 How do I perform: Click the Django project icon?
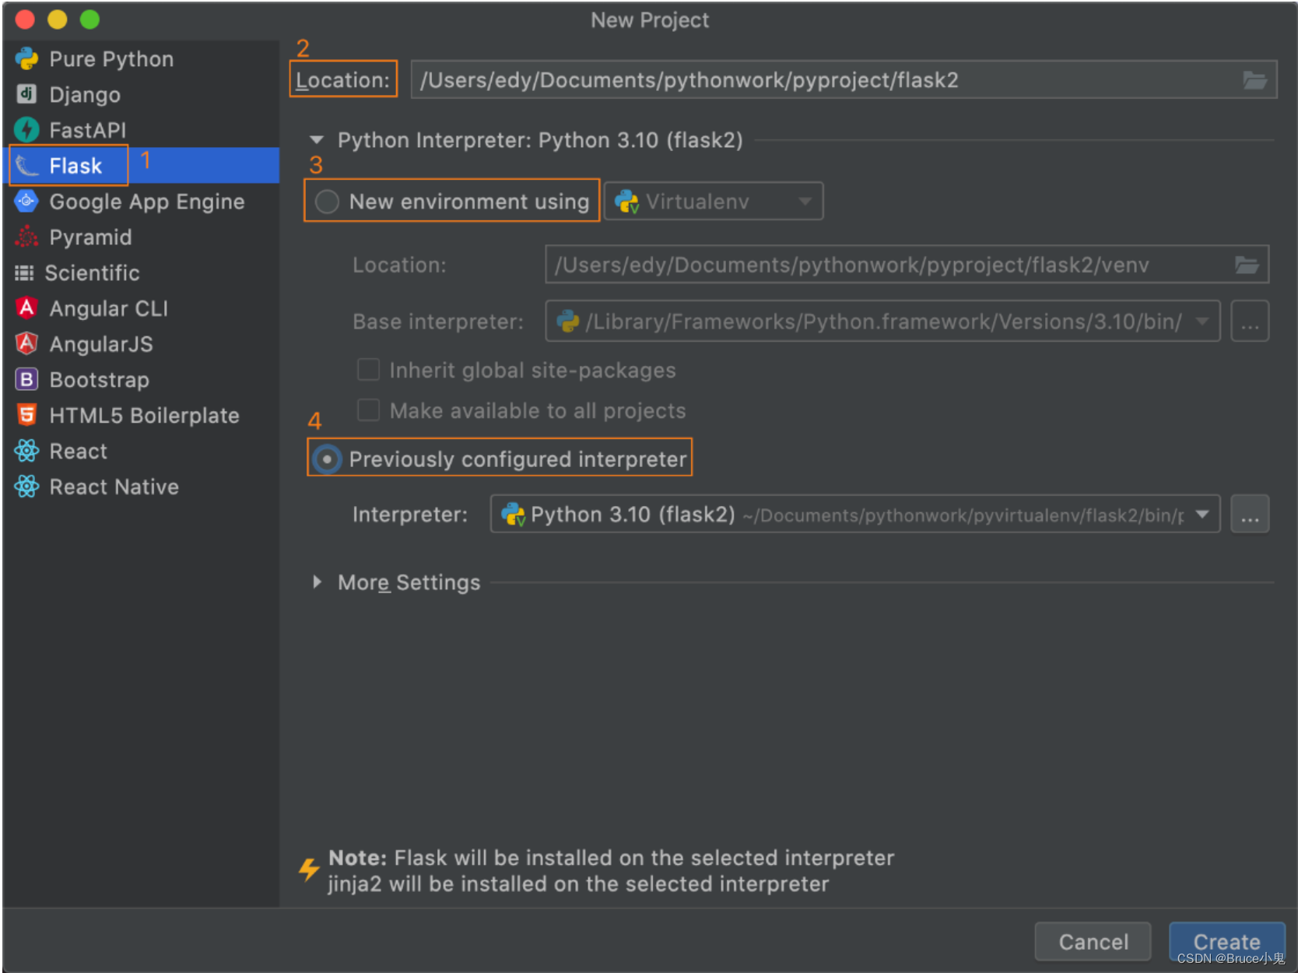(x=26, y=94)
